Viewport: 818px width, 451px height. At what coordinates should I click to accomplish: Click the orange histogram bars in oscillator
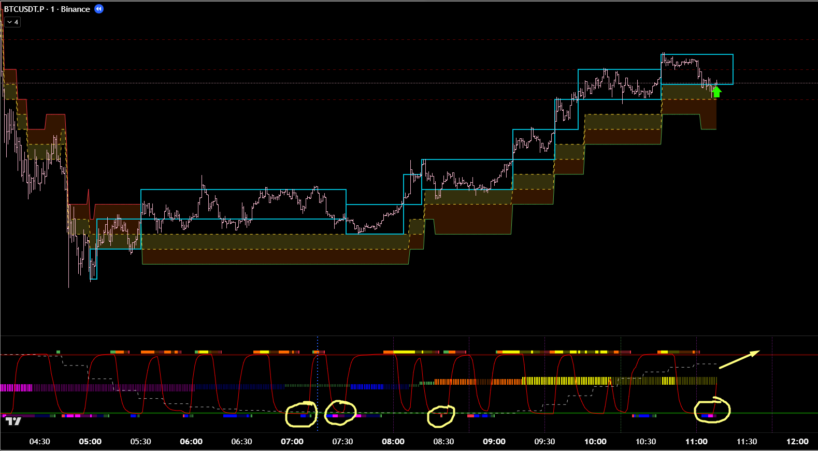pos(456,382)
